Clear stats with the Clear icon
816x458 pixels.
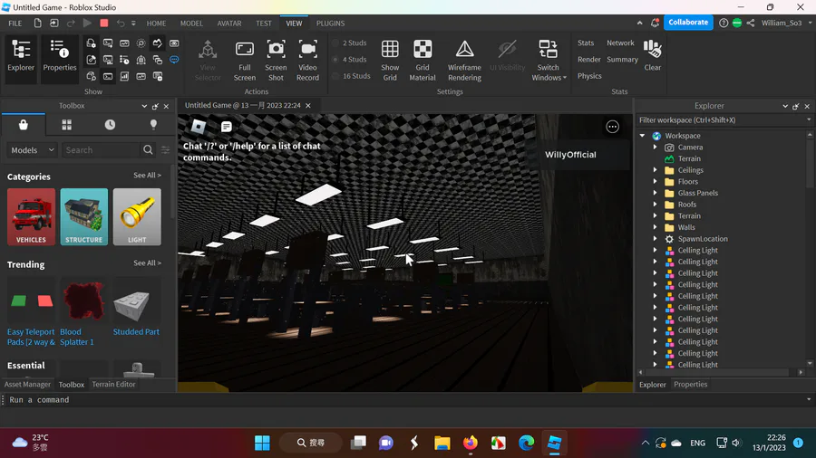[652, 55]
